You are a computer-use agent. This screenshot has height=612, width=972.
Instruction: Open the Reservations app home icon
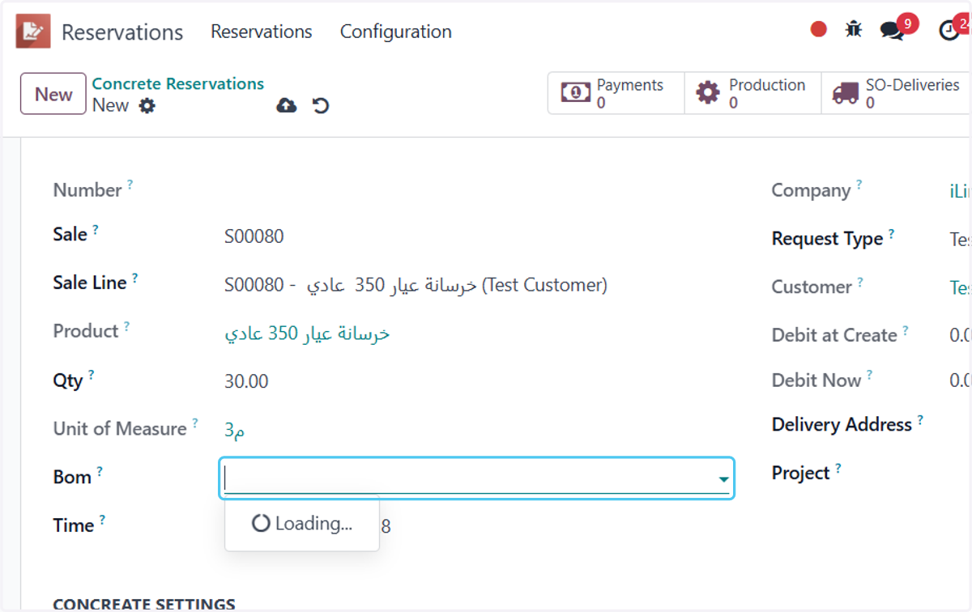pyautogui.click(x=33, y=32)
